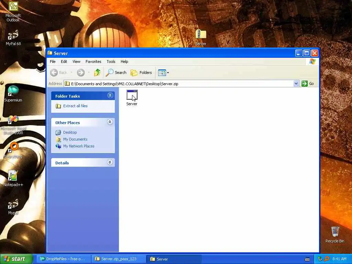Go up one folder level

tap(97, 73)
